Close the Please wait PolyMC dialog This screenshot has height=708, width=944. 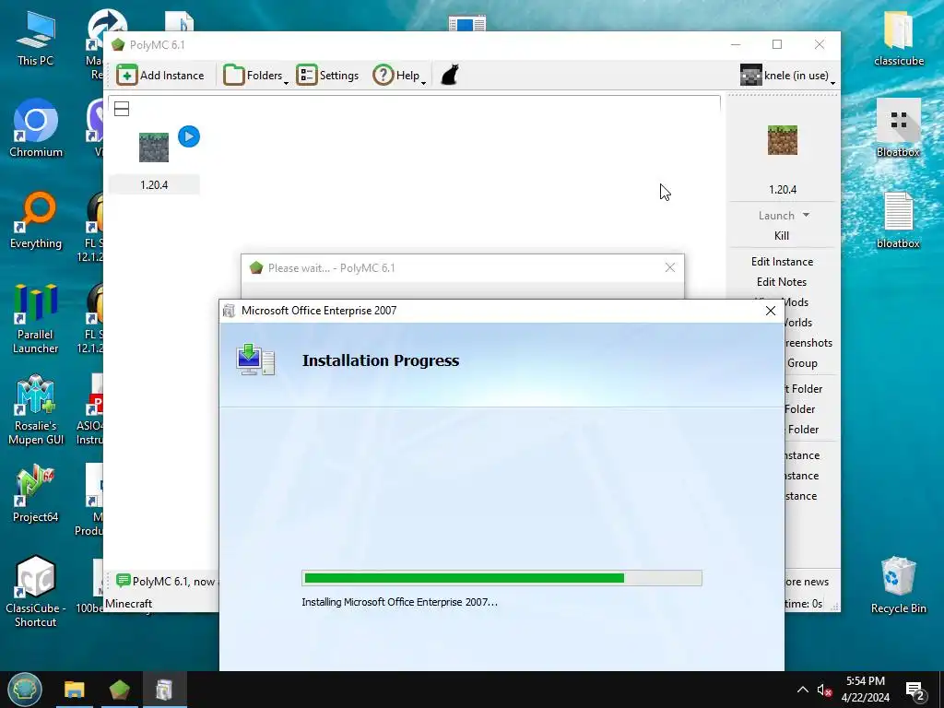click(x=669, y=268)
